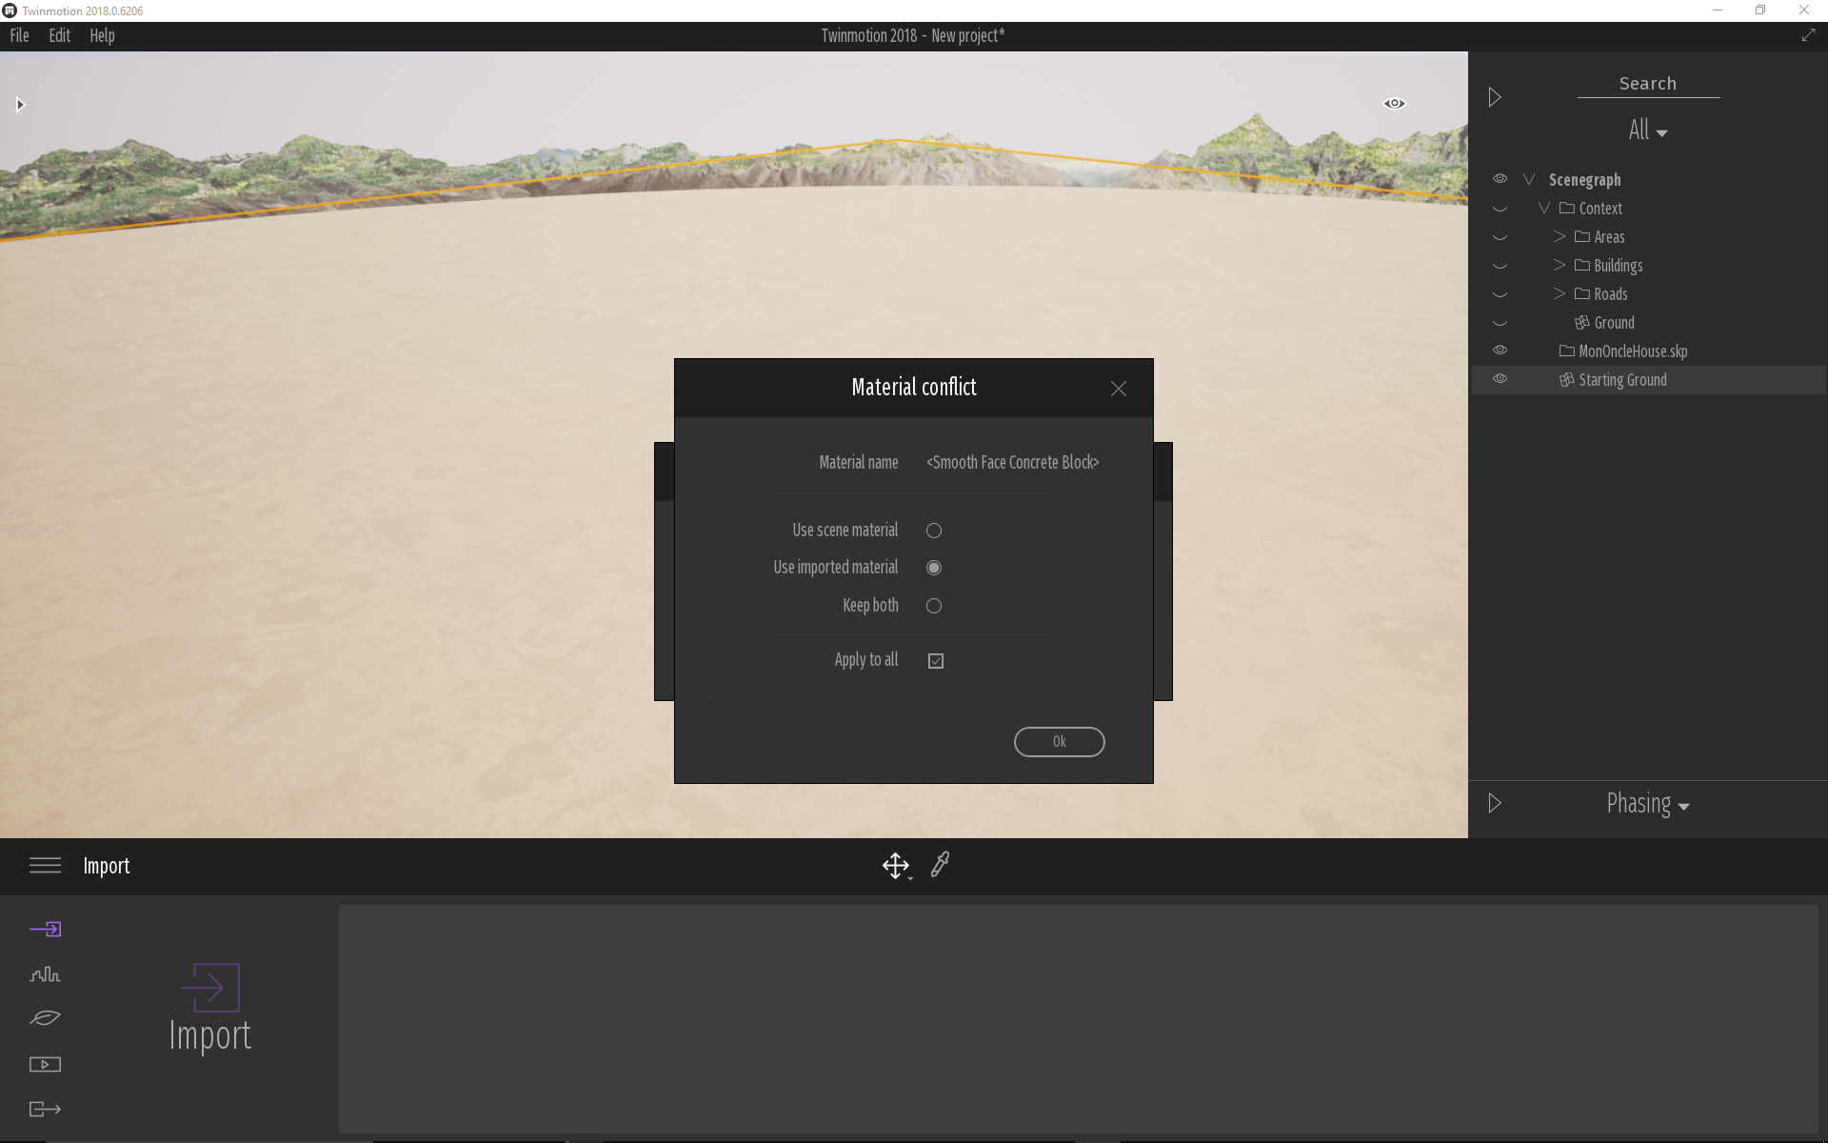
Task: Select the Move gizmo tool
Action: pyautogui.click(x=895, y=865)
